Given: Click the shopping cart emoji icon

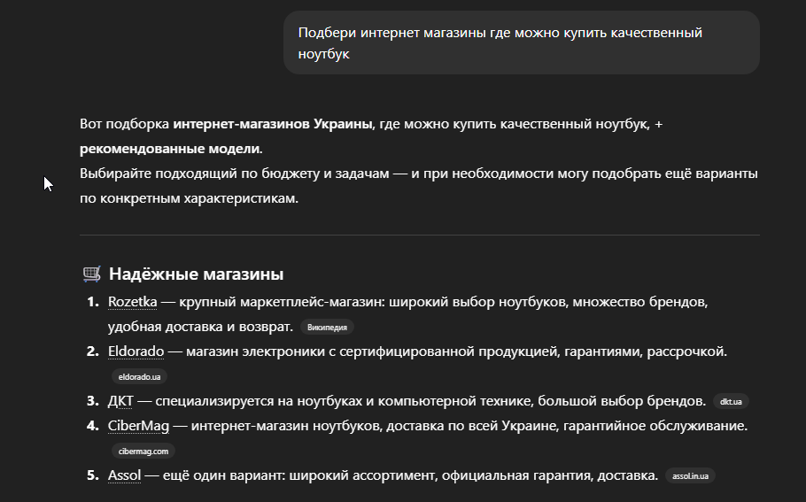Looking at the screenshot, I should 90,274.
